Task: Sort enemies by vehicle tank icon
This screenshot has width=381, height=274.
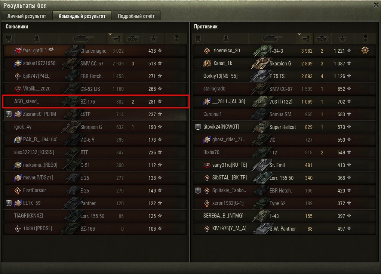Action: coord(272,39)
